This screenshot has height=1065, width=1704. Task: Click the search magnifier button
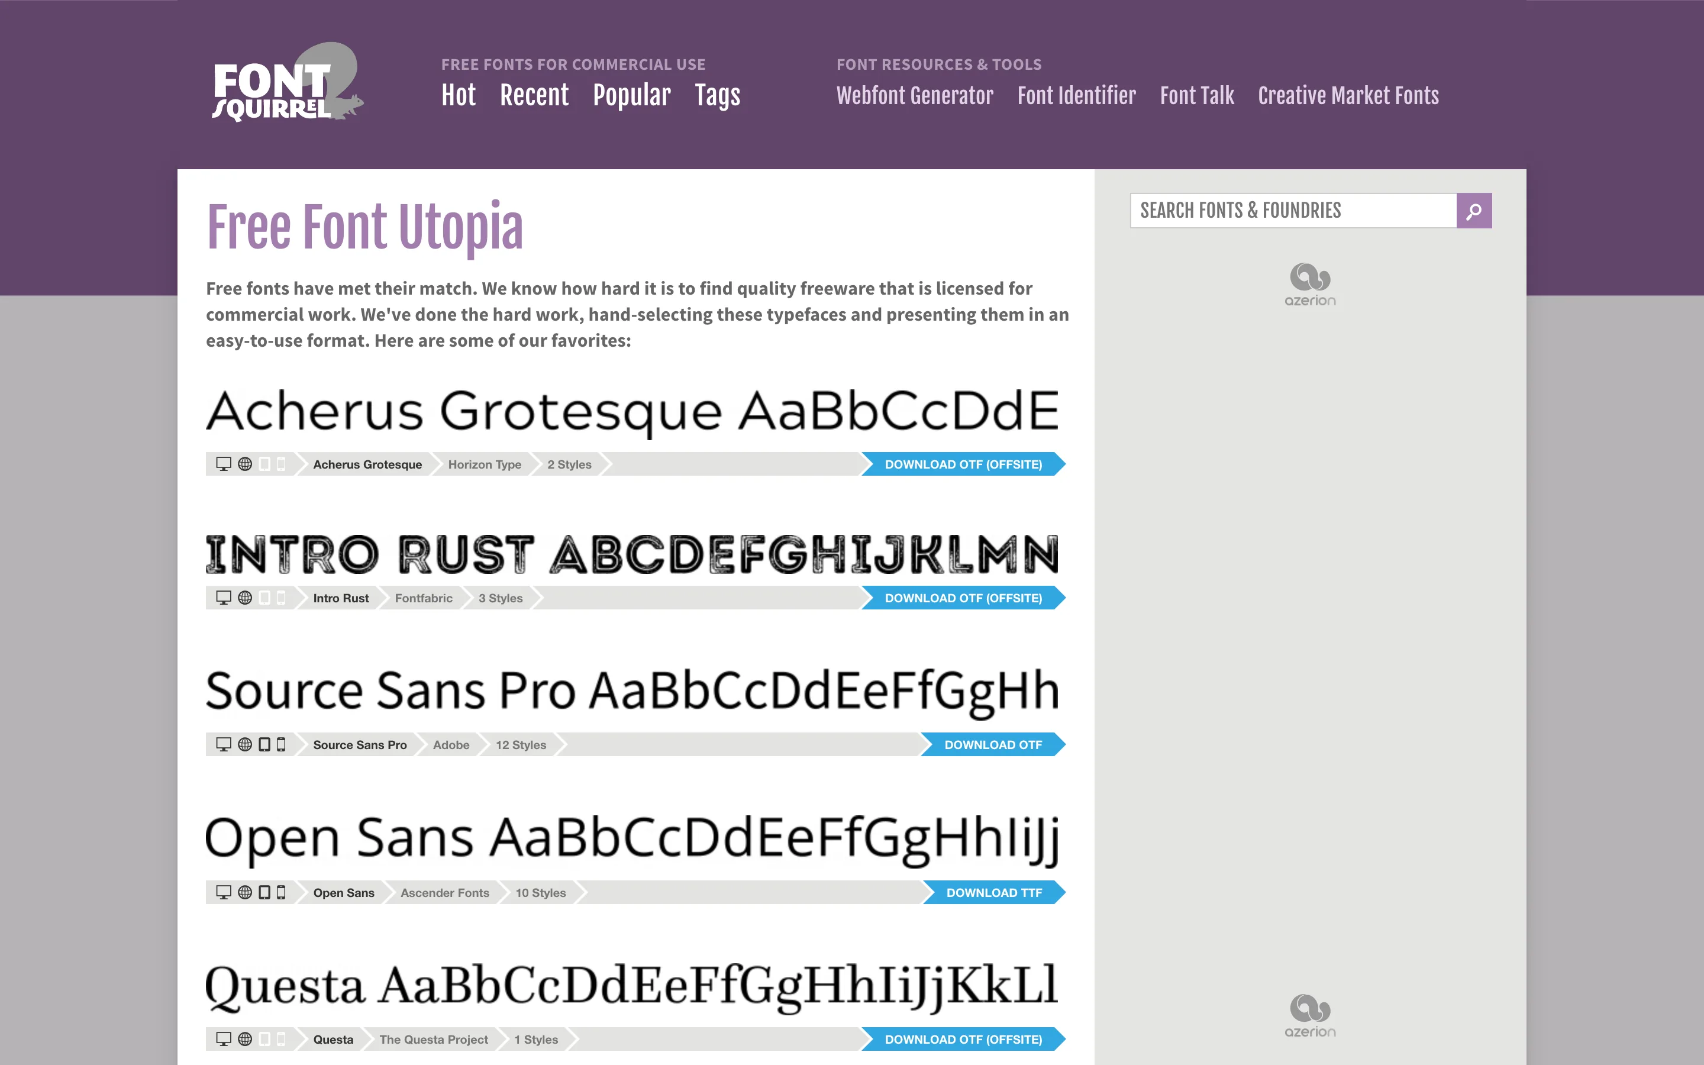1474,211
